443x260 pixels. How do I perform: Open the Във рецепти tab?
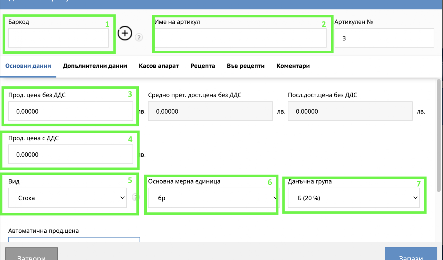(x=246, y=66)
